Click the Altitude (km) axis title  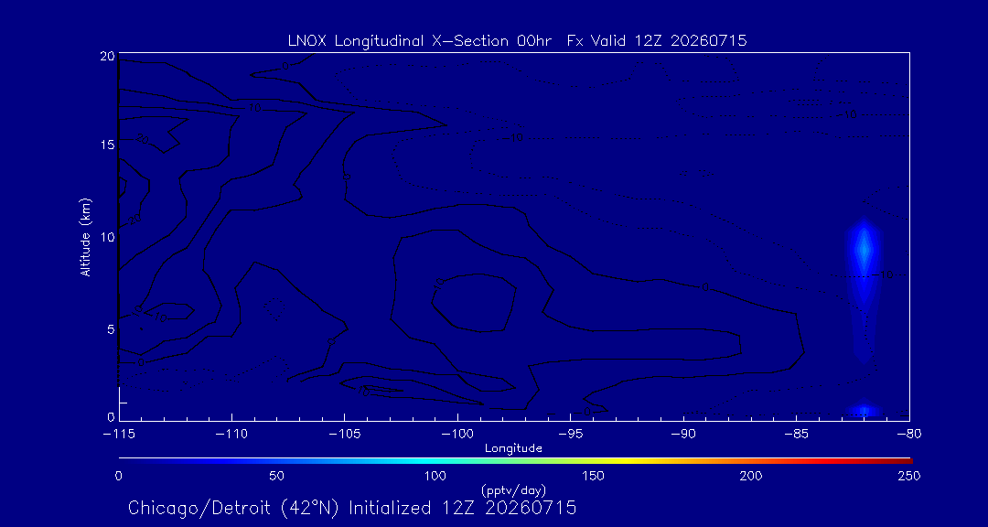85,238
